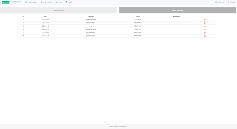Click the trash icon for the Inne row
The height and width of the screenshot is (129, 237).
pos(205,26)
